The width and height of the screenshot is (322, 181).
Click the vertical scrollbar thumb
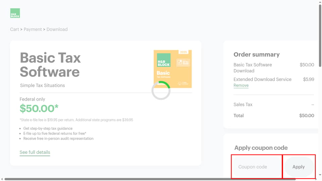[320, 36]
